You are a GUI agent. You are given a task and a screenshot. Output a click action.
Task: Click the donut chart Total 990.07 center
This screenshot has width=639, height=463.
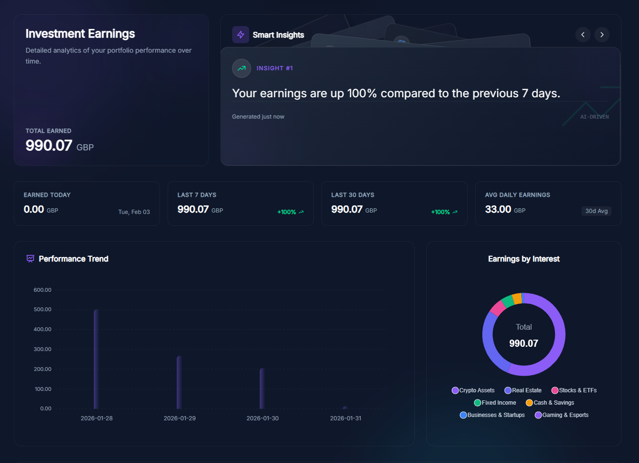tap(524, 334)
